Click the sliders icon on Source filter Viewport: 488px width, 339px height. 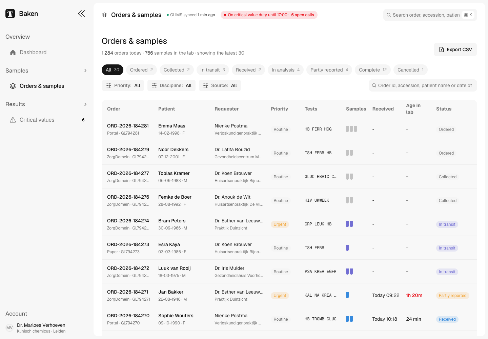tap(206, 85)
